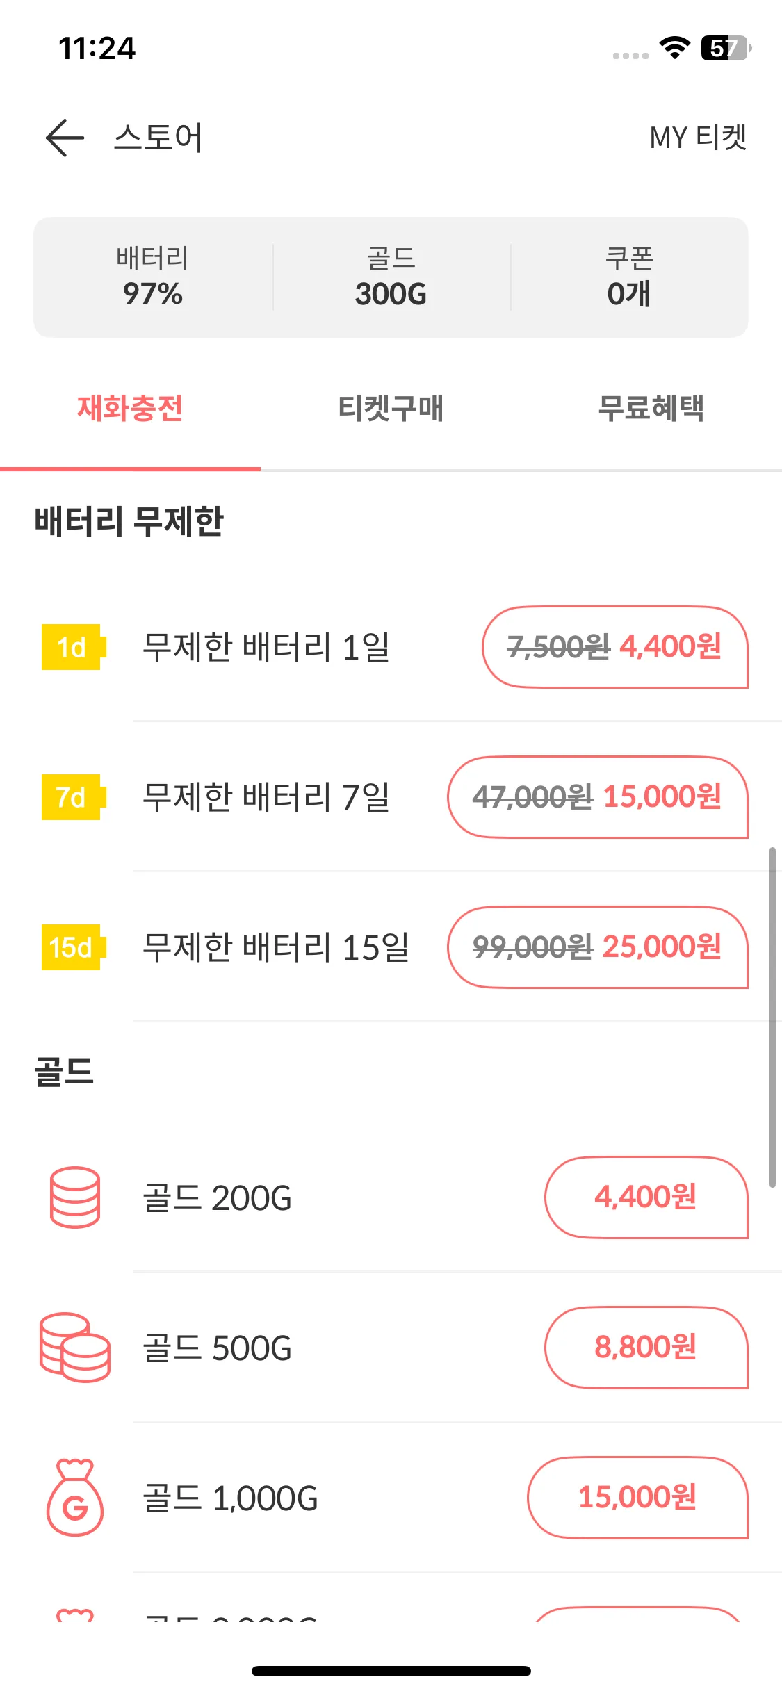This screenshot has height=1693, width=782.
Task: Tap the double coin stack icon
Action: [75, 1348]
